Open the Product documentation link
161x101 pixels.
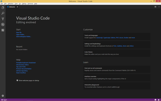pyautogui.click(x=24, y=69)
